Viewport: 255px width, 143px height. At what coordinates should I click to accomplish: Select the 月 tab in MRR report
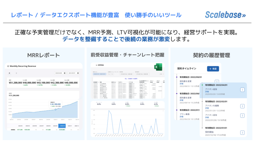click(x=10, y=73)
